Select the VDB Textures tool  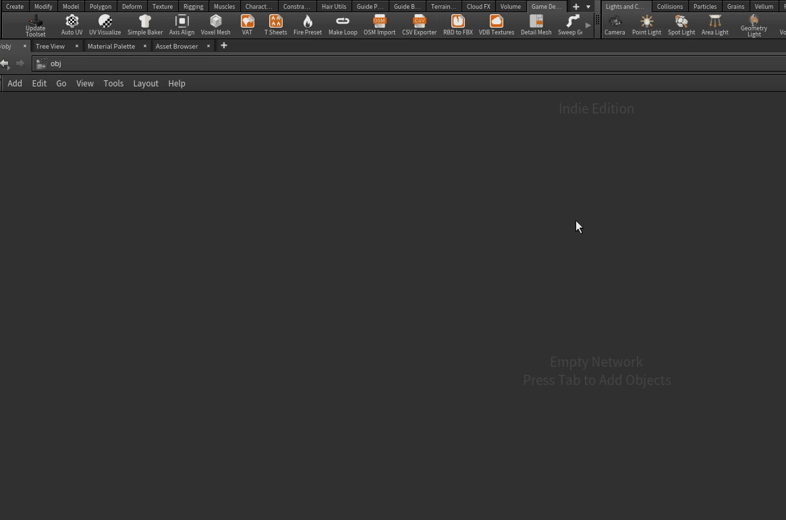(x=497, y=26)
